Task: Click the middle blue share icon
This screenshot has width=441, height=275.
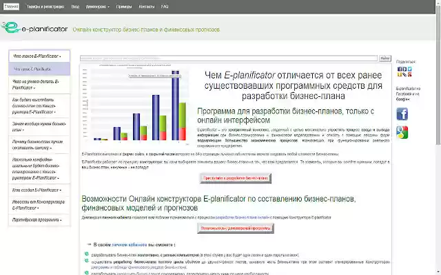Action: point(404,69)
